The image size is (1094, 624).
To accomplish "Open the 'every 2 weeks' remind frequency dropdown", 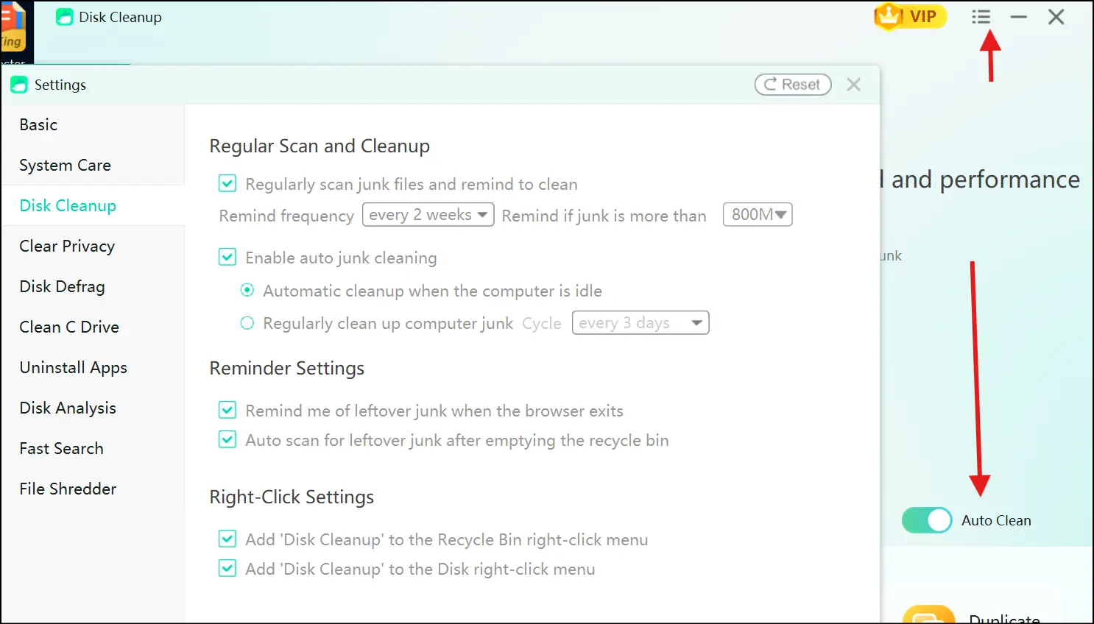I will coord(427,214).
